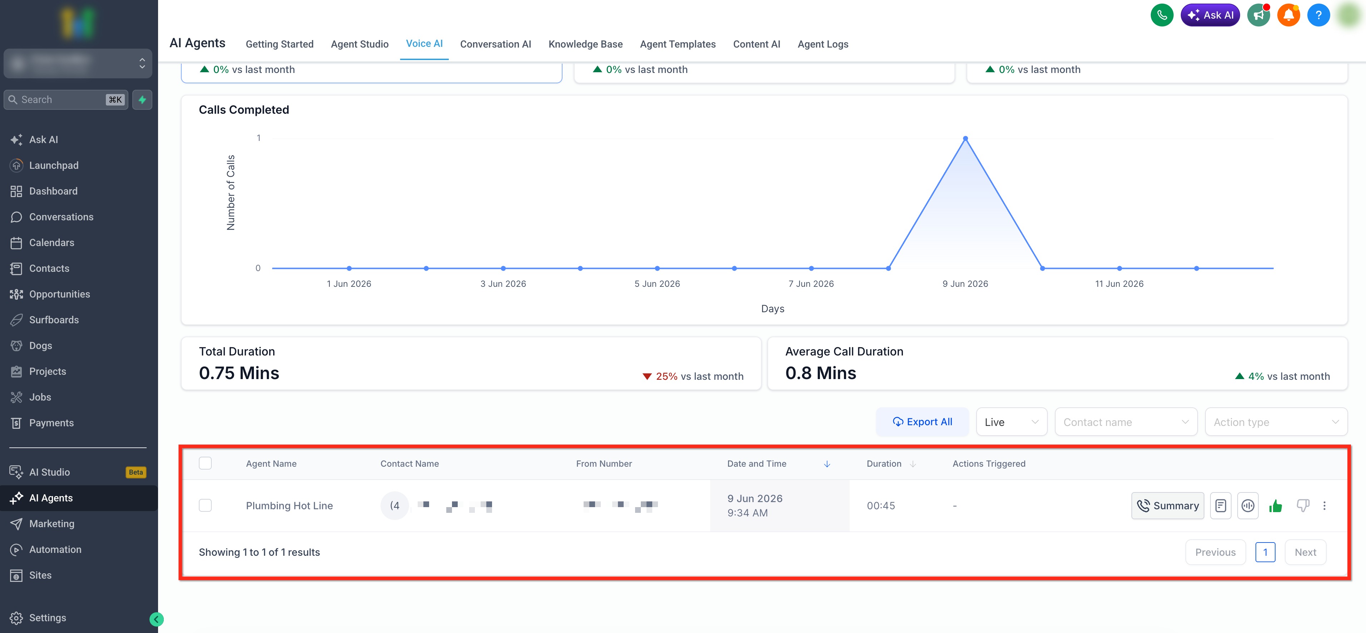Image resolution: width=1366 pixels, height=633 pixels.
Task: Open the call Summary button
Action: pos(1167,506)
